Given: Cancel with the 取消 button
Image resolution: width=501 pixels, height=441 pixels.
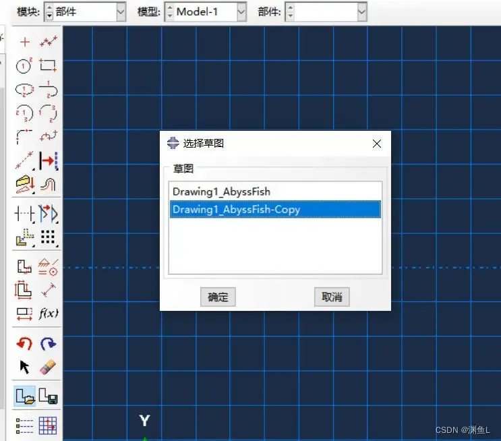Looking at the screenshot, I should pos(332,297).
